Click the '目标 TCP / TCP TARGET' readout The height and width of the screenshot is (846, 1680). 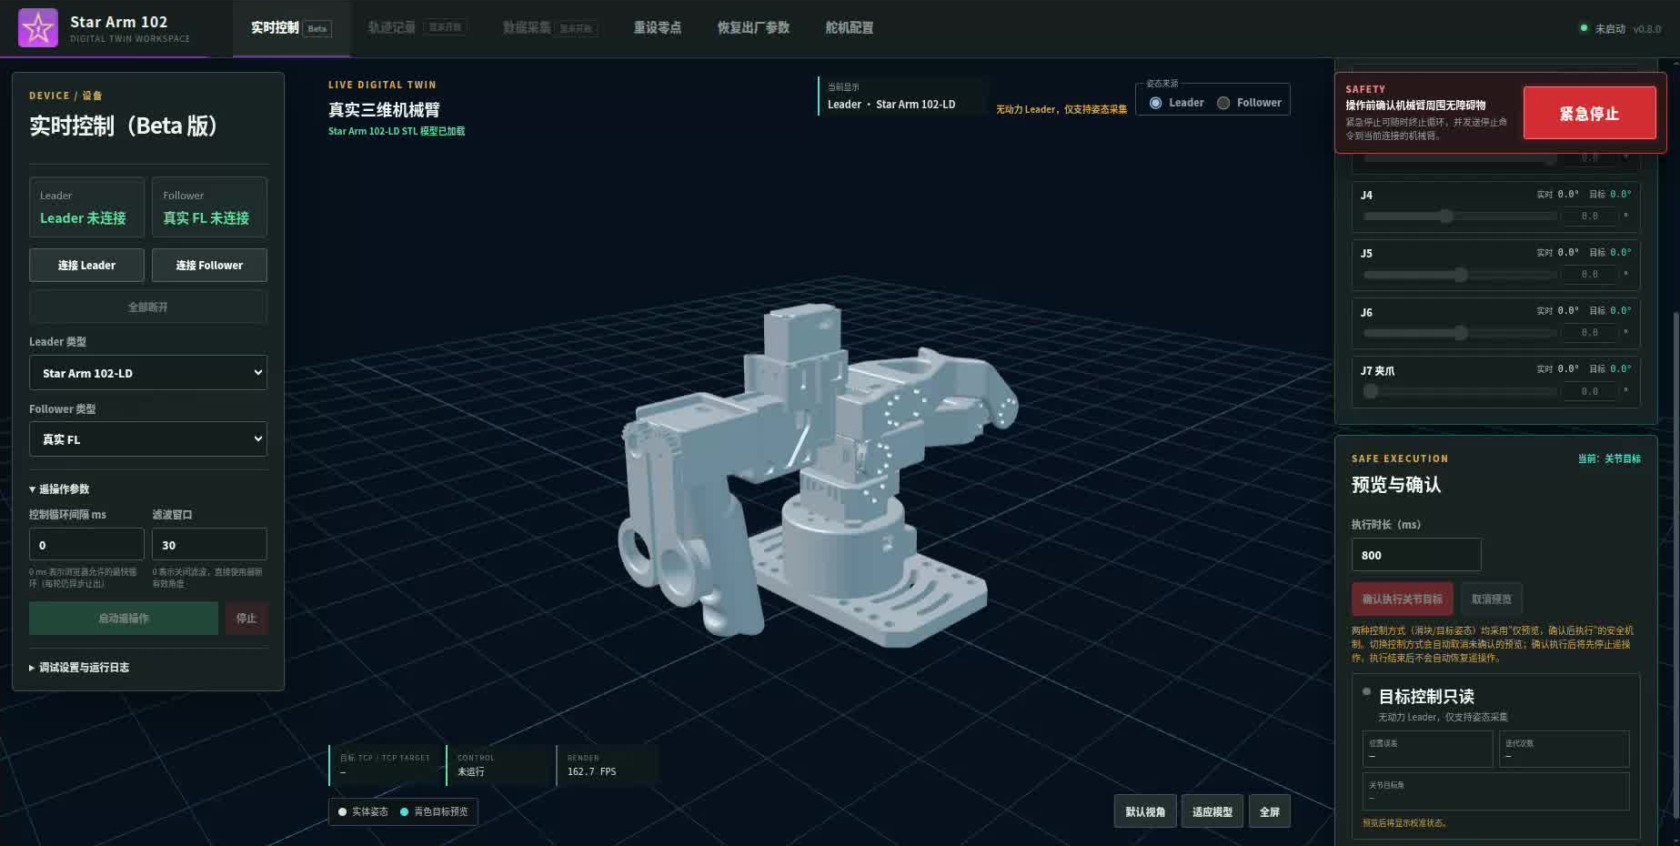[387, 765]
